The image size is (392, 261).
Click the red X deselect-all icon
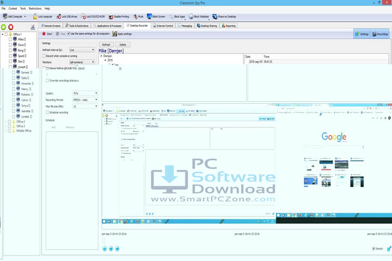[11, 27]
